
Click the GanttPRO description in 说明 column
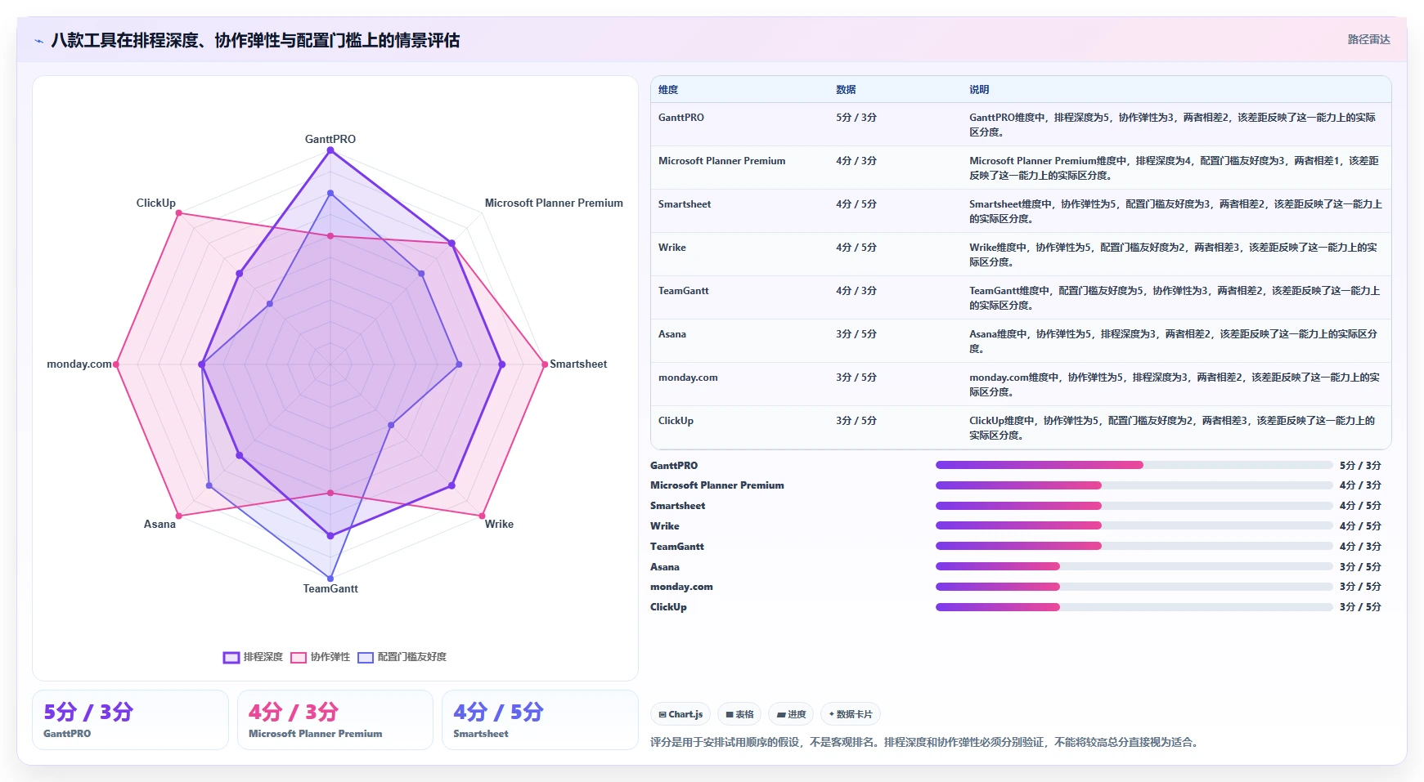(1173, 125)
